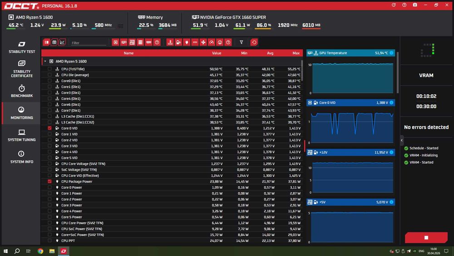The width and height of the screenshot is (454, 256).
Task: Open the taskbar notification center
Action: point(446,251)
